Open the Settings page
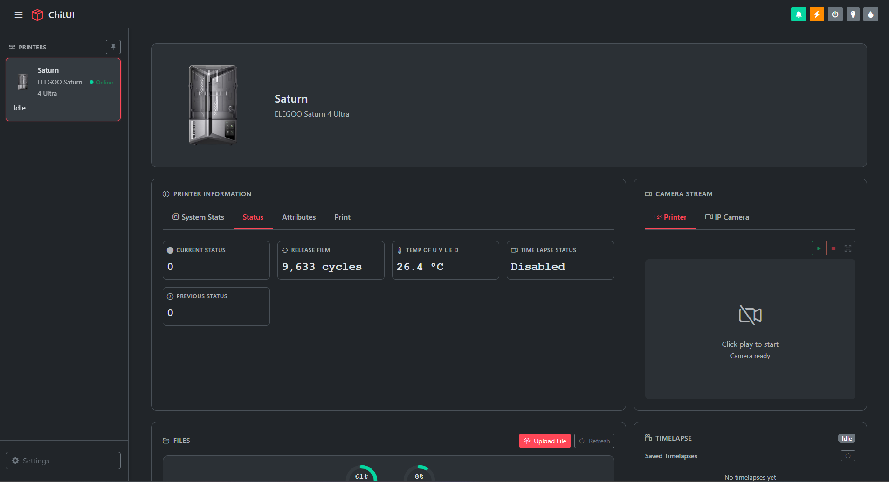 click(x=63, y=460)
